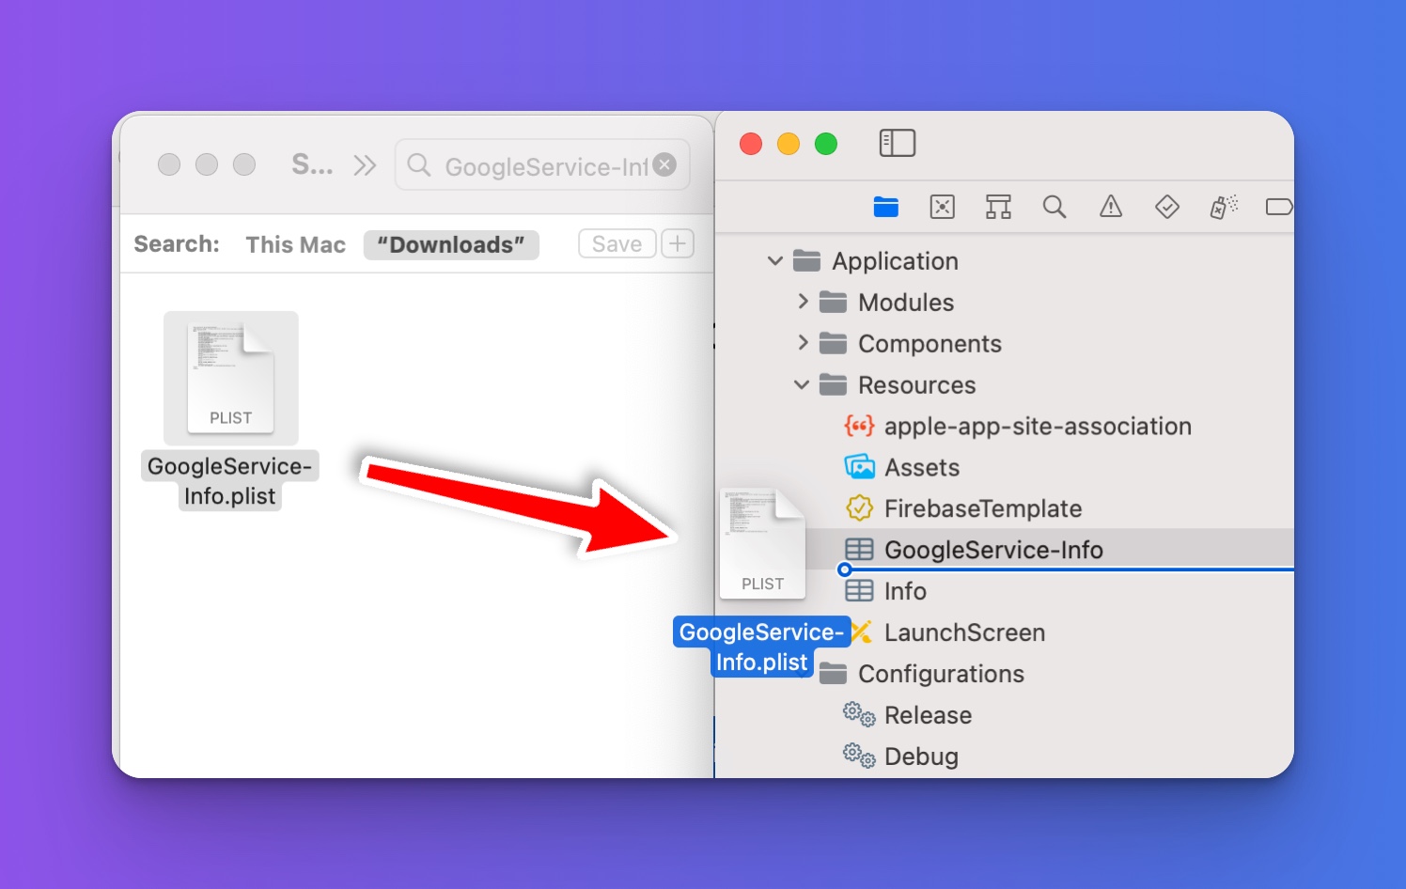Click the Debug gears icon
1406x889 pixels.
click(859, 756)
